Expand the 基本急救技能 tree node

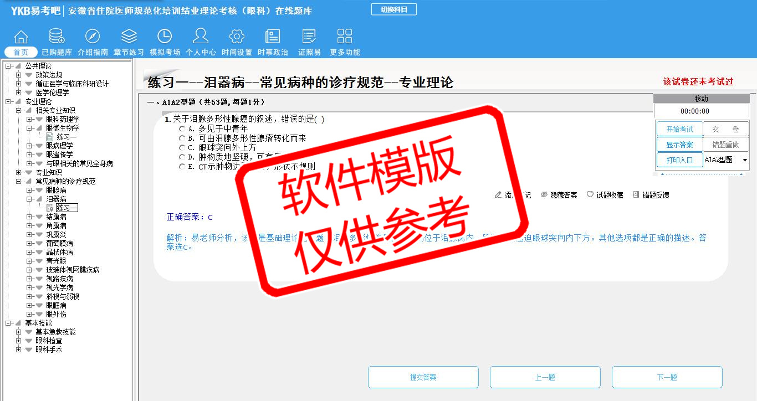(x=19, y=332)
